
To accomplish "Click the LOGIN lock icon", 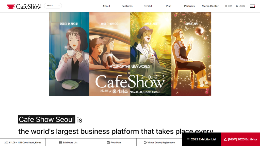I will pos(237,6).
